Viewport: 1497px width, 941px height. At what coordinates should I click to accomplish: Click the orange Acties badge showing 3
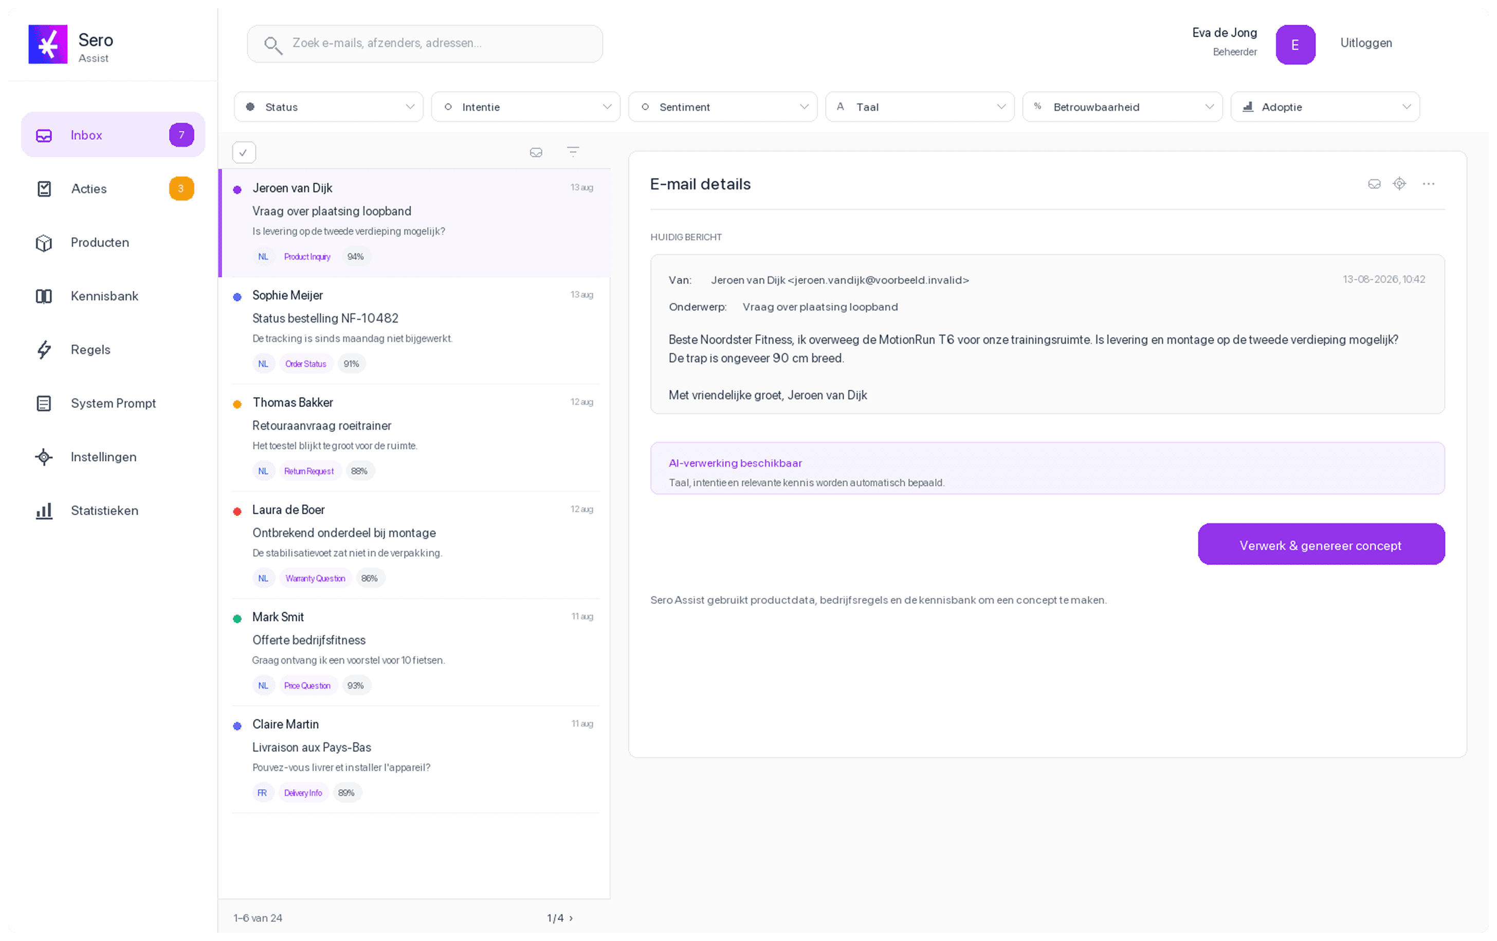click(x=181, y=189)
